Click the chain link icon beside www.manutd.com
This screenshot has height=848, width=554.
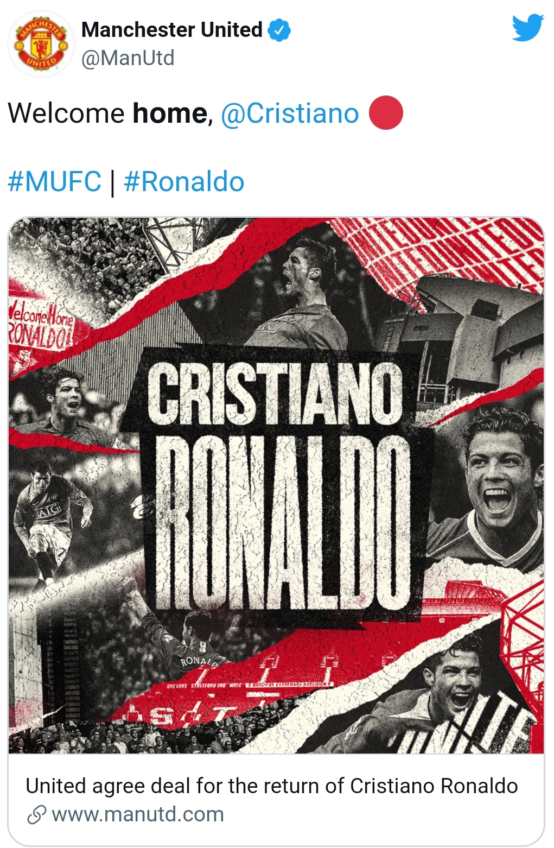36,815
